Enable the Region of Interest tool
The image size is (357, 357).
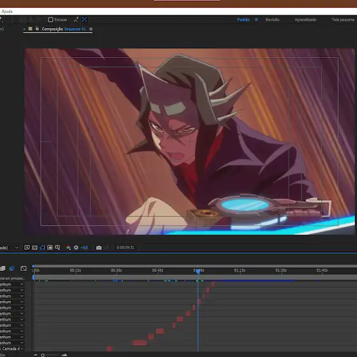(50, 247)
